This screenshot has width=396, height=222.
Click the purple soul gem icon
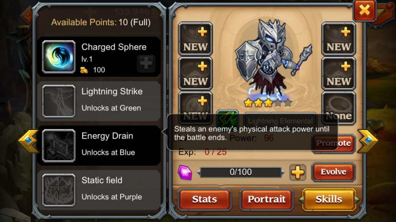[x=185, y=172]
